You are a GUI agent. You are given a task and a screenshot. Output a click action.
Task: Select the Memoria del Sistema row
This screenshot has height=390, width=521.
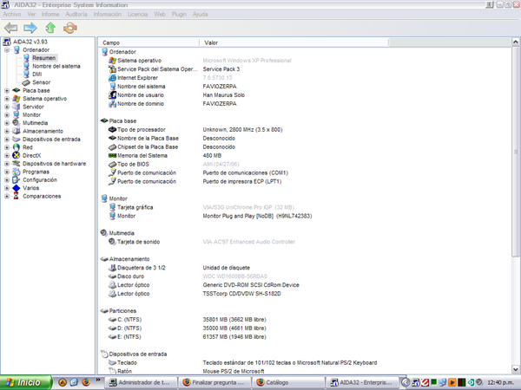tap(165, 155)
